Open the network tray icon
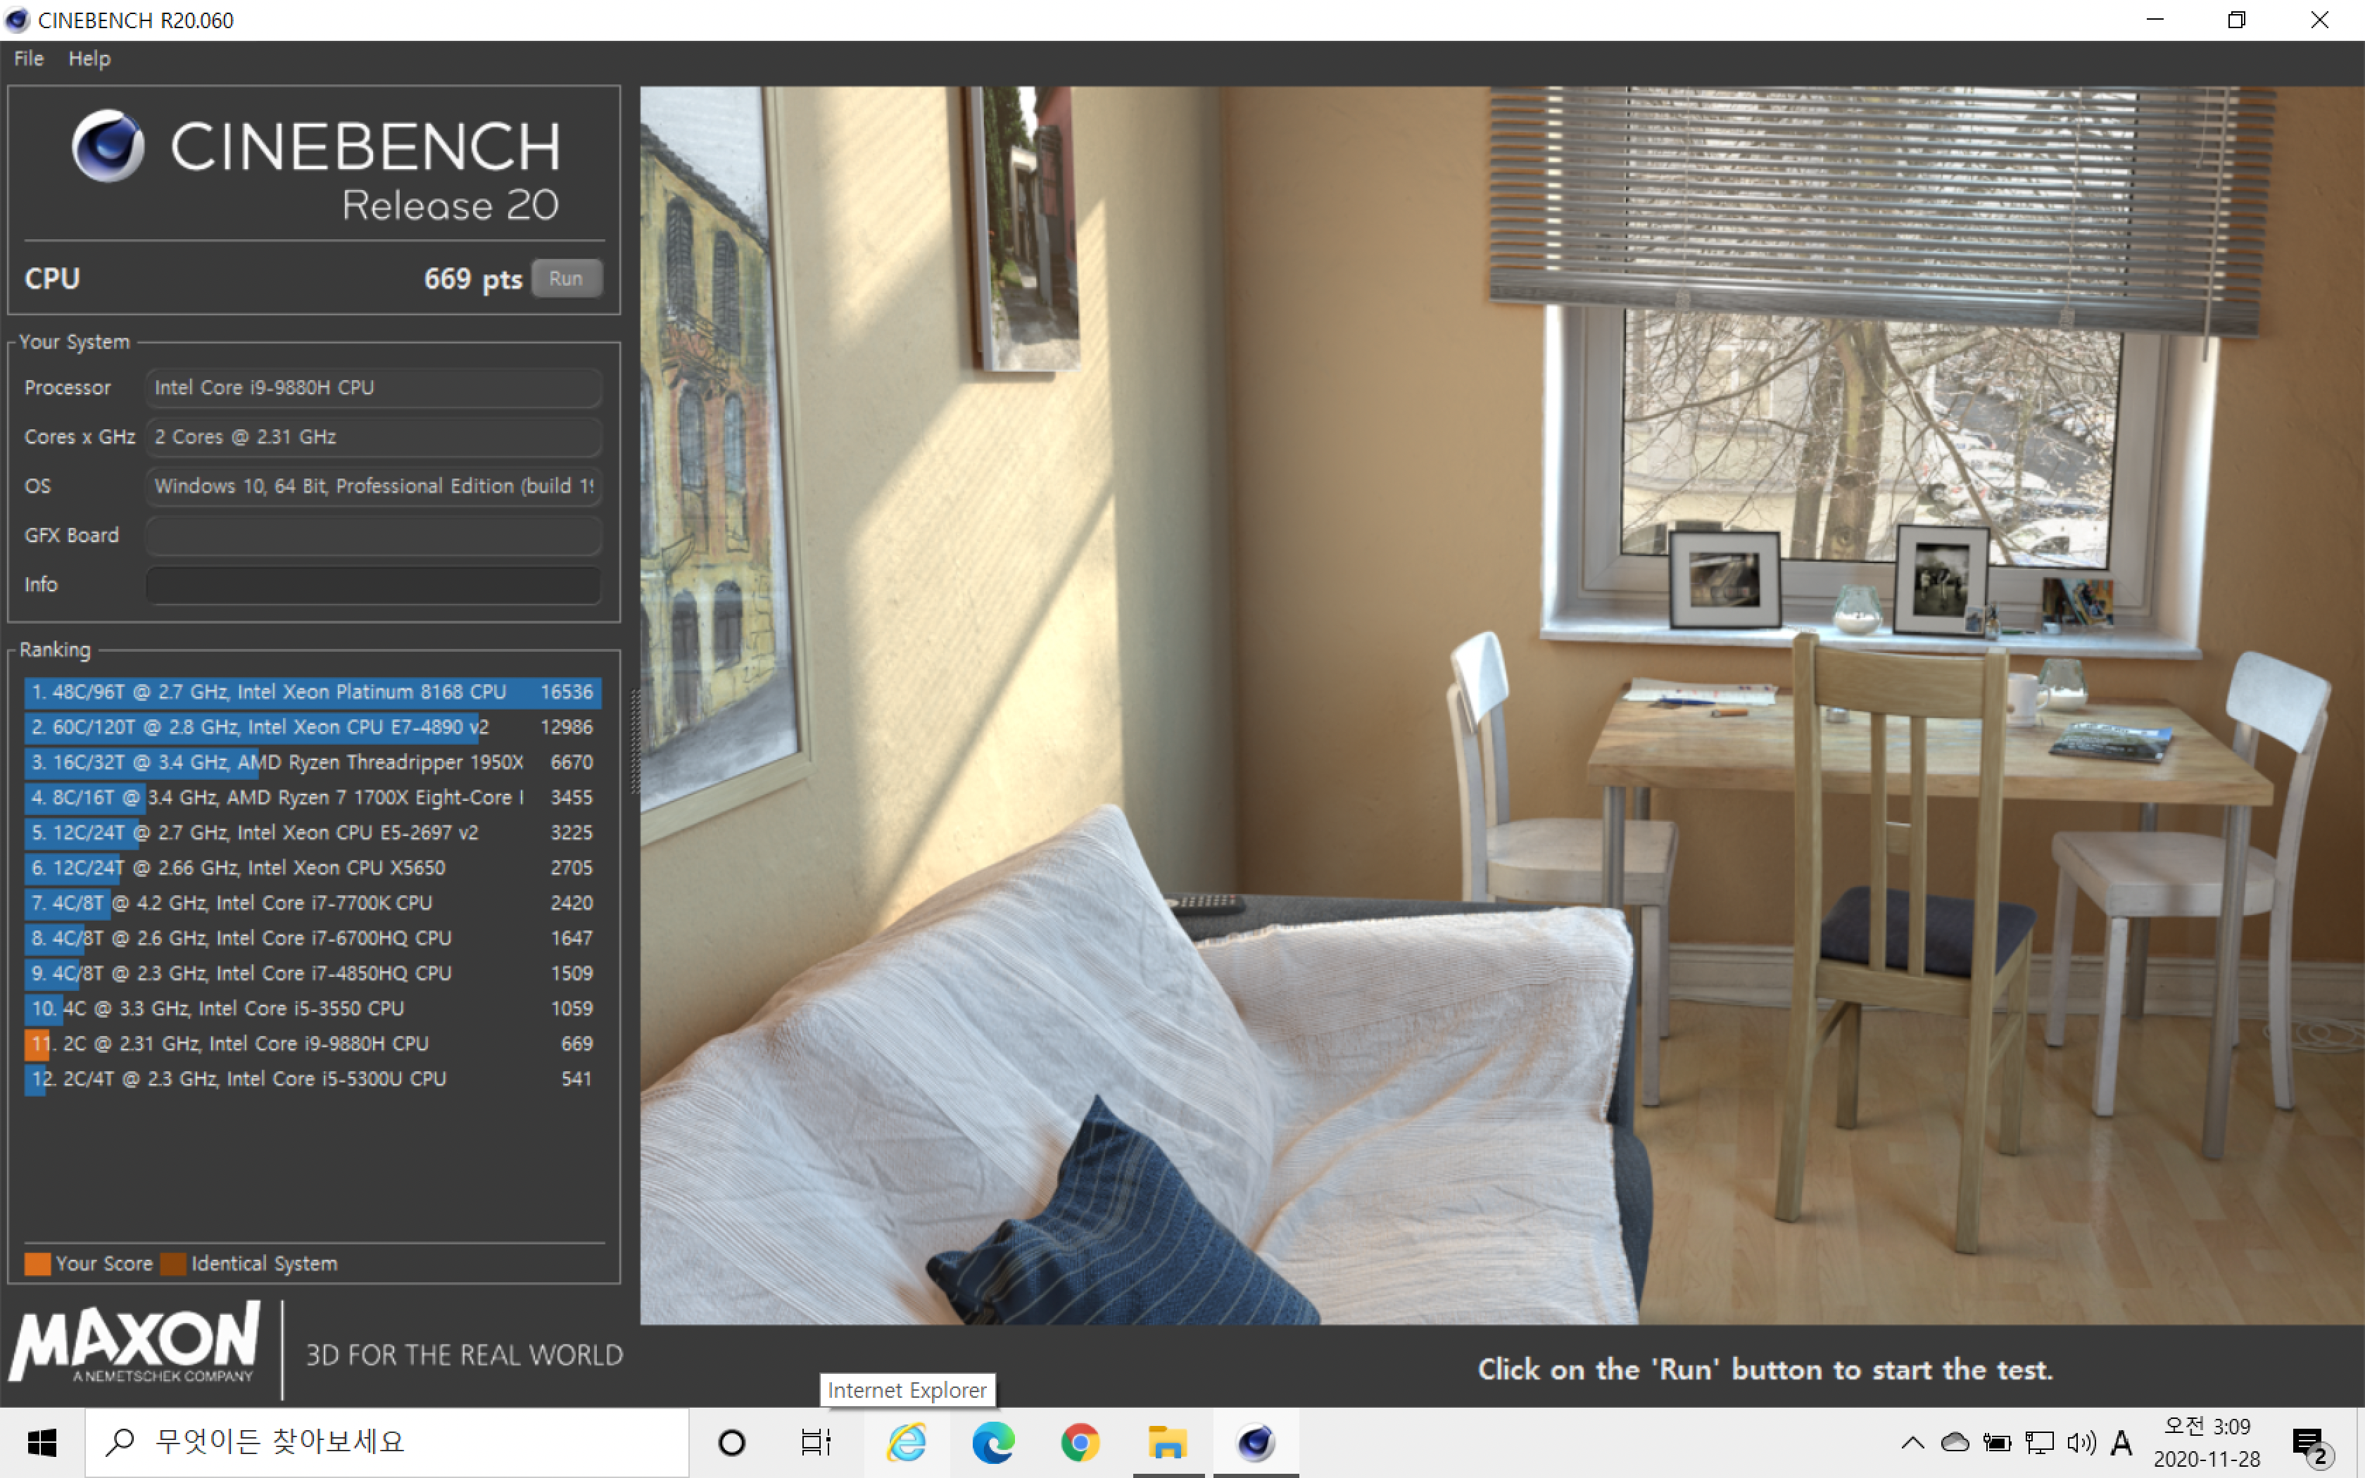The image size is (2365, 1478). [x=2040, y=1443]
